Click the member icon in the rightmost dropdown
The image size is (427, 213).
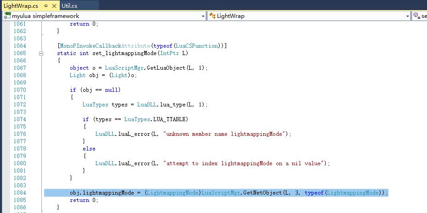(416, 16)
